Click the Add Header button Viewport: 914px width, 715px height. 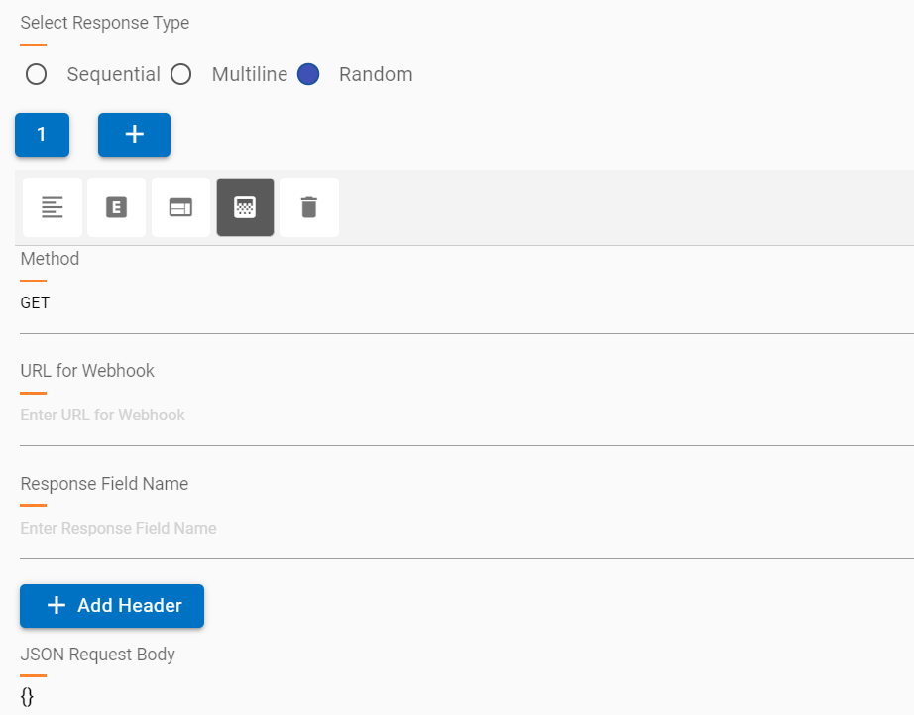pyautogui.click(x=111, y=606)
